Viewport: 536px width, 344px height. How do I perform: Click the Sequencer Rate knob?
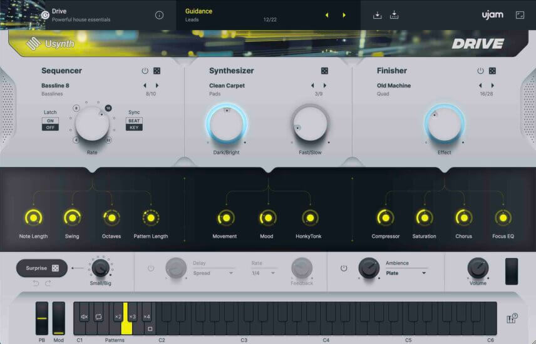tap(92, 124)
